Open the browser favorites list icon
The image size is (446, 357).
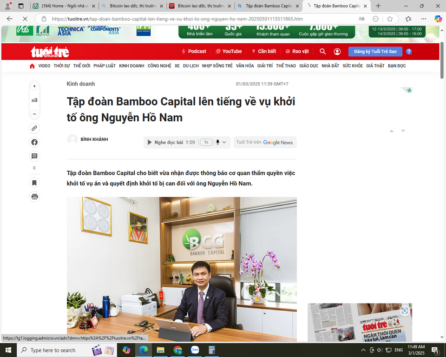[408, 19]
